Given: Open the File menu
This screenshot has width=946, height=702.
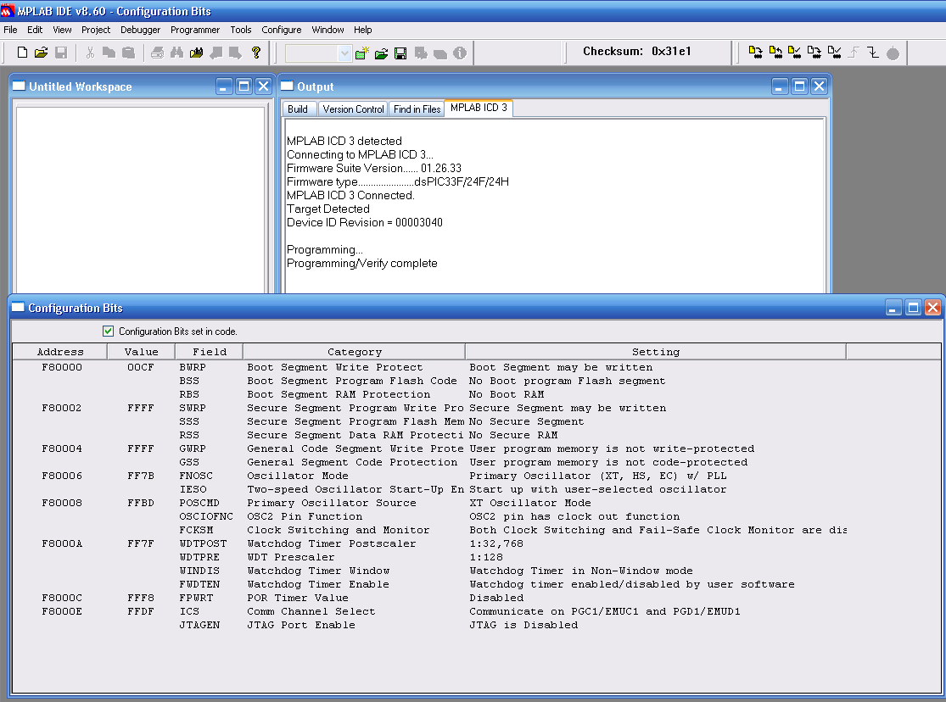Looking at the screenshot, I should (x=10, y=30).
